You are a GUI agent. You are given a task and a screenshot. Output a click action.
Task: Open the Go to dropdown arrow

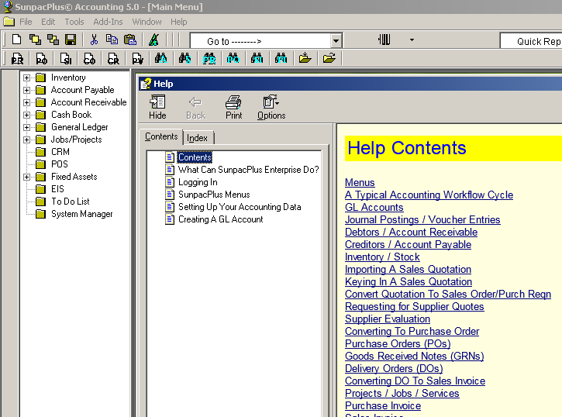click(336, 40)
